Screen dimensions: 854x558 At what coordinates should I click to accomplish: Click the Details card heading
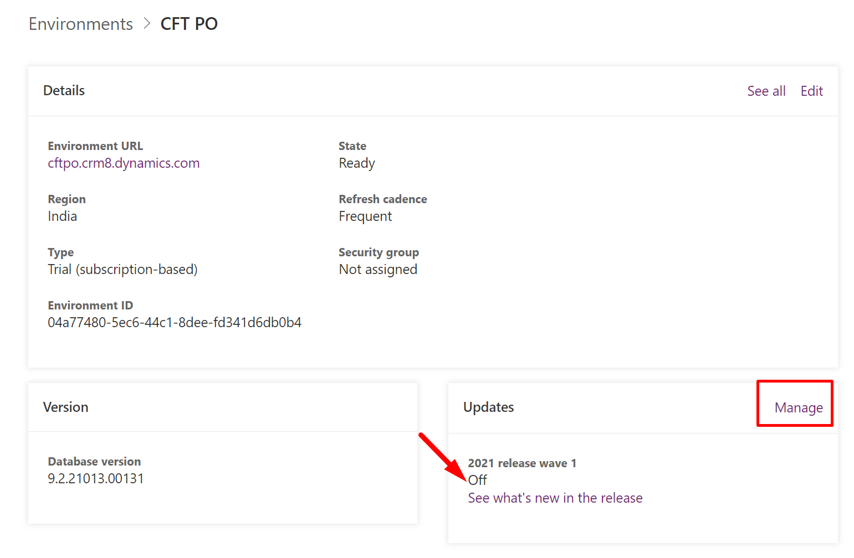[x=64, y=91]
